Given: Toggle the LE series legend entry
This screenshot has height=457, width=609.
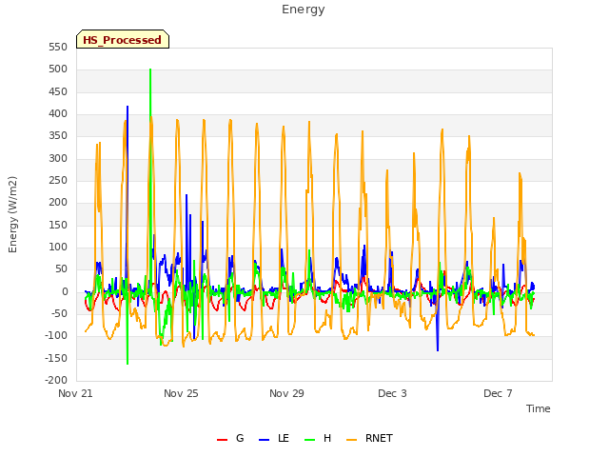Looking at the screenshot, I should click(x=274, y=438).
